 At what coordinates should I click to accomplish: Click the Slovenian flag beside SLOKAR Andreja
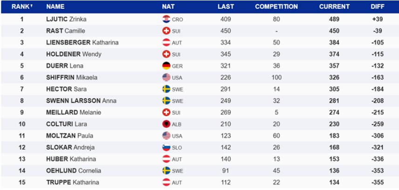(x=165, y=147)
